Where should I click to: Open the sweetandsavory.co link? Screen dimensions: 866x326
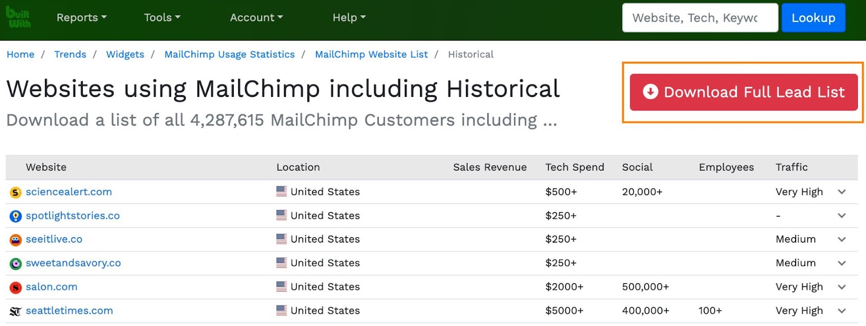click(x=73, y=263)
